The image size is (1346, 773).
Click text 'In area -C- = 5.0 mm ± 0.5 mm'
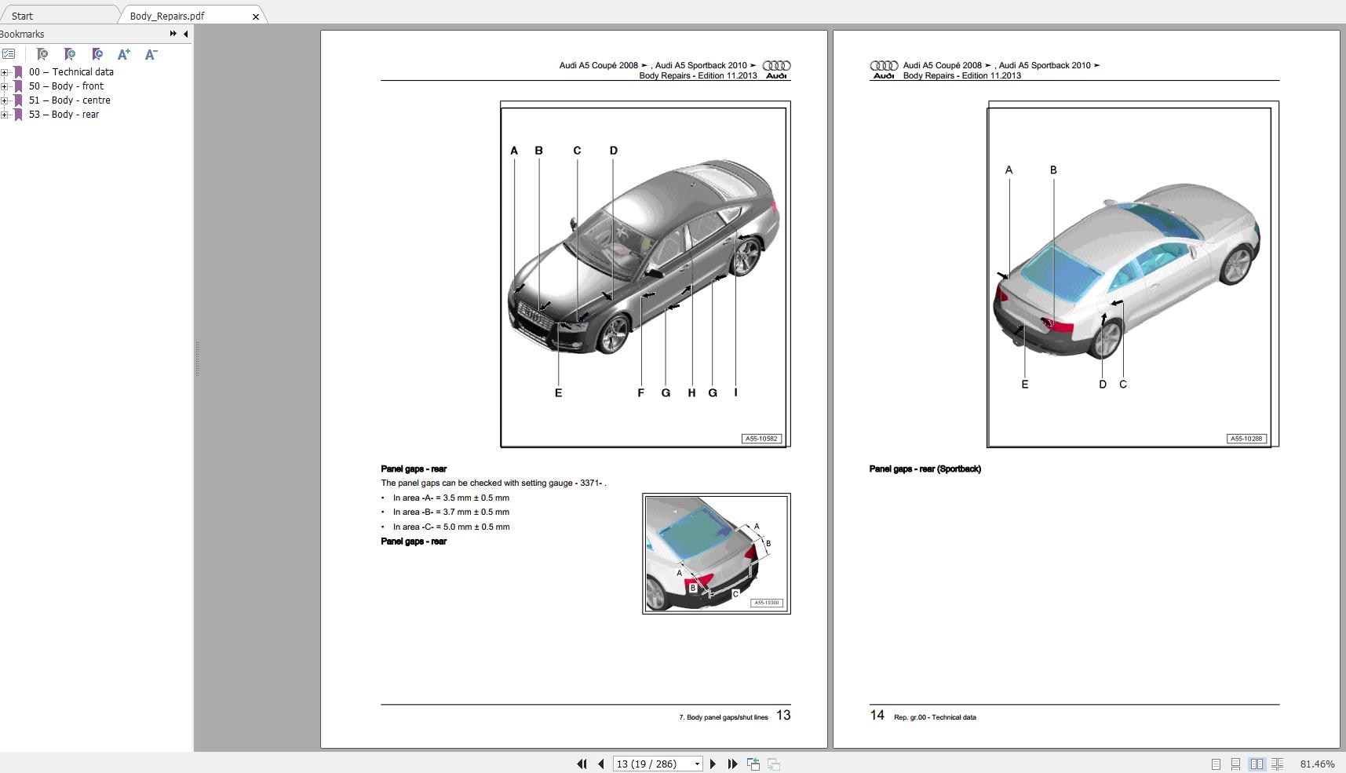tap(451, 527)
